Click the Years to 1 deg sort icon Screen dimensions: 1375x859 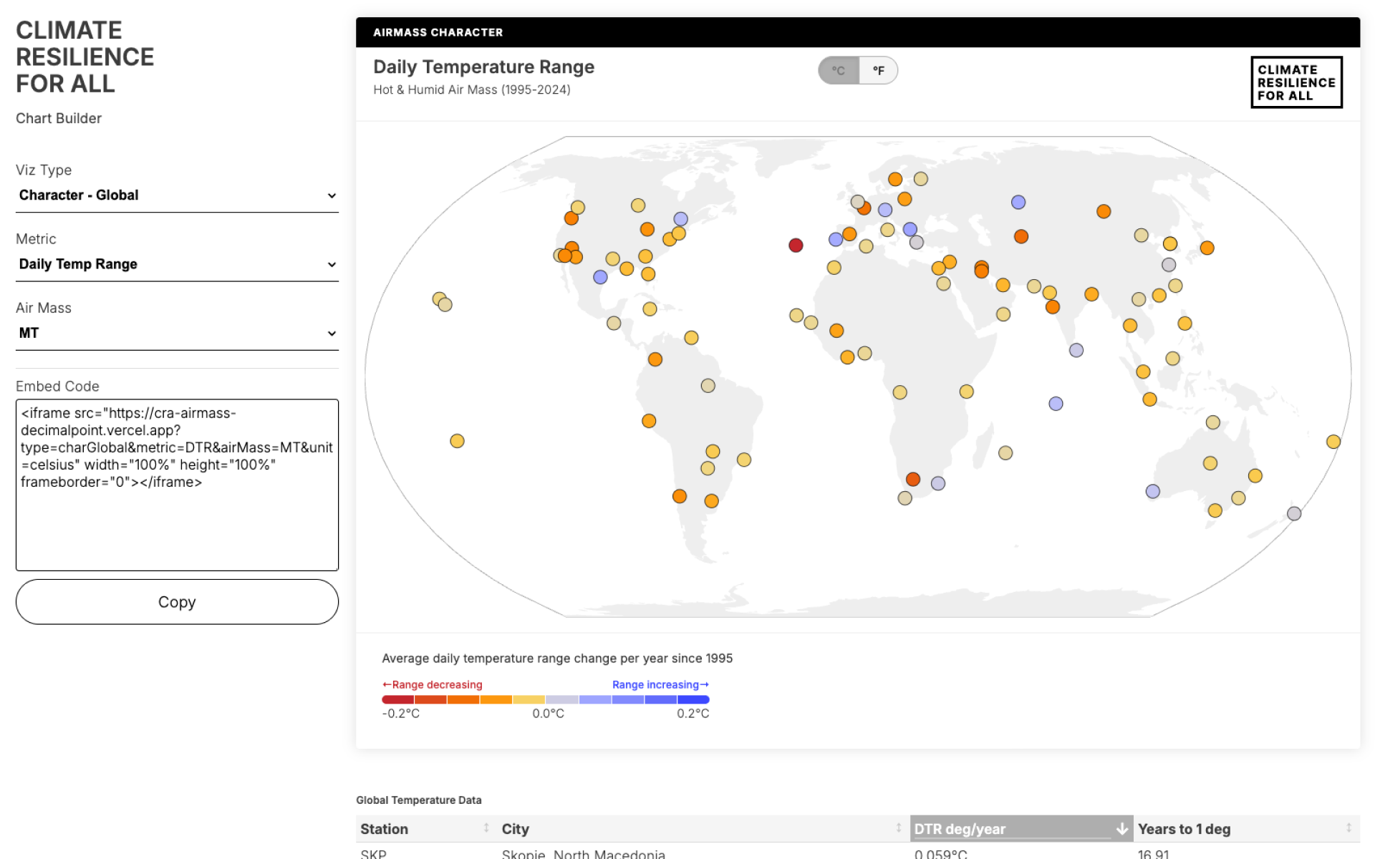[x=1349, y=828]
